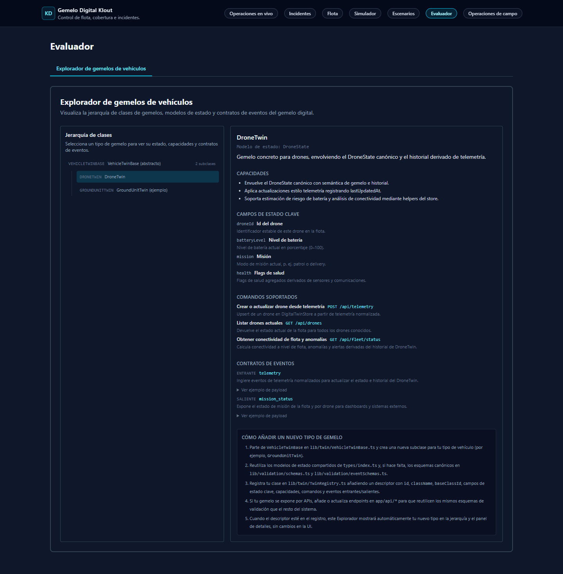
Task: Choose GroundUnitTwin (ejemplo) in the class tree
Action: point(148,190)
